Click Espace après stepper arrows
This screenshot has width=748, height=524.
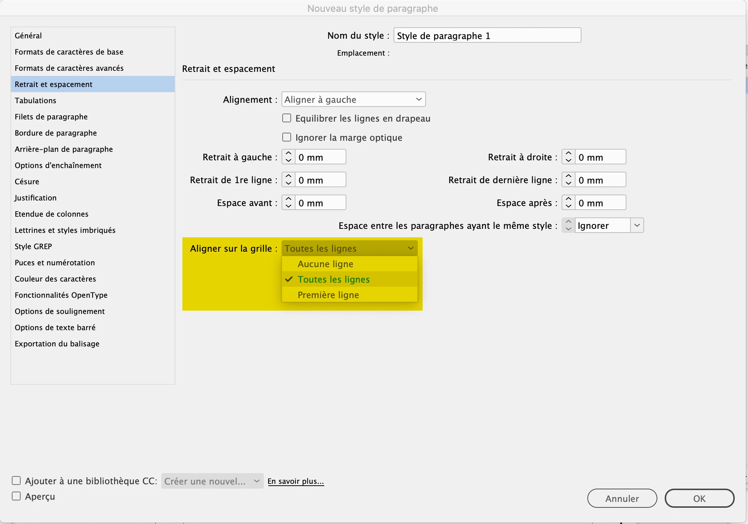568,203
